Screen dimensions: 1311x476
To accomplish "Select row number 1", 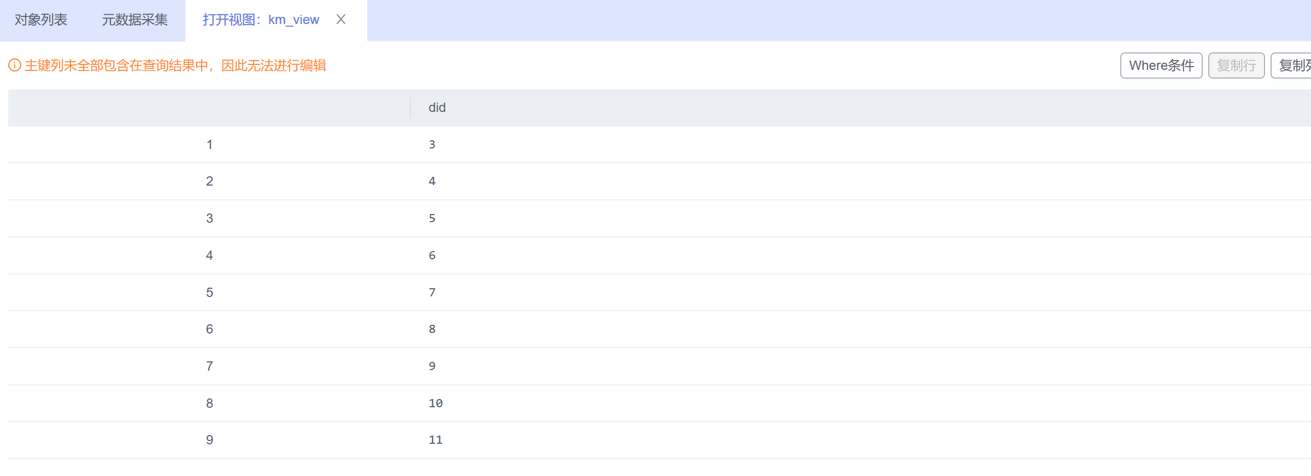I will (x=209, y=145).
